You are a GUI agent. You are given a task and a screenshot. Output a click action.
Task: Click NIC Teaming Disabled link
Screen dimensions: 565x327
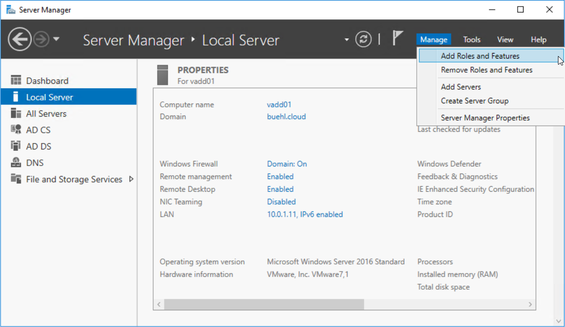coord(281,202)
